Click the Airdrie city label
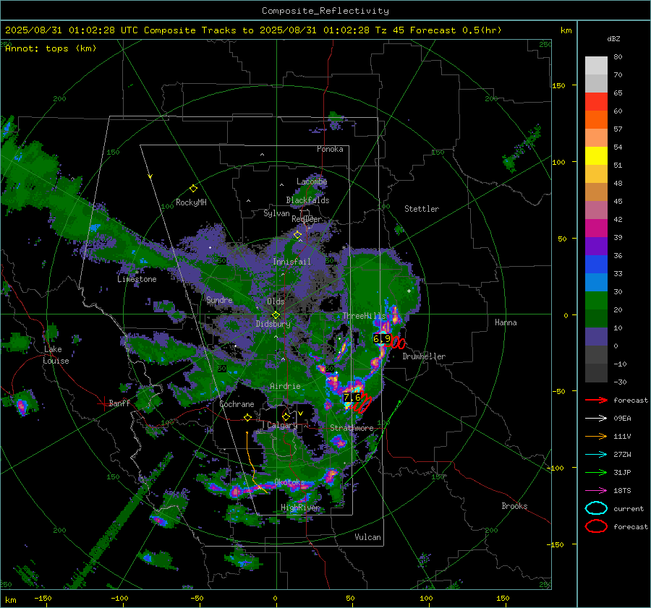Screen dimensions: 651x608 [x=285, y=386]
